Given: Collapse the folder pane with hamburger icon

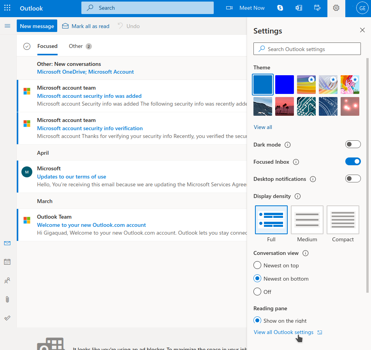Looking at the screenshot, I should (7, 26).
